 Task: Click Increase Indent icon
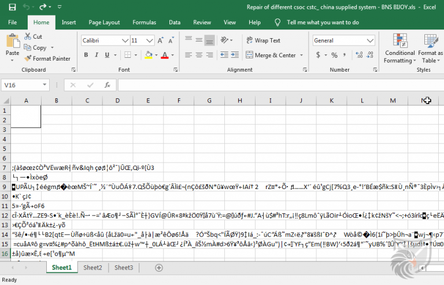coord(235,55)
